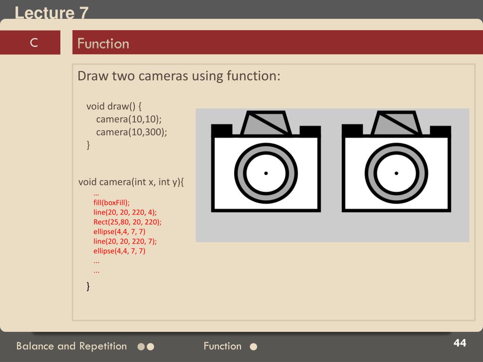This screenshot has width=483, height=362.
Task: Click the second dot after "Balance and Repetition"
Action: click(x=150, y=347)
